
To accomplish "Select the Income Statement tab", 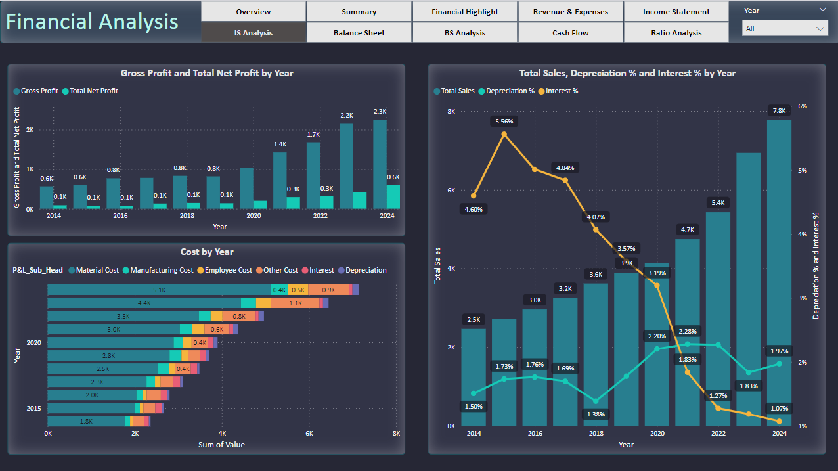I will point(676,12).
